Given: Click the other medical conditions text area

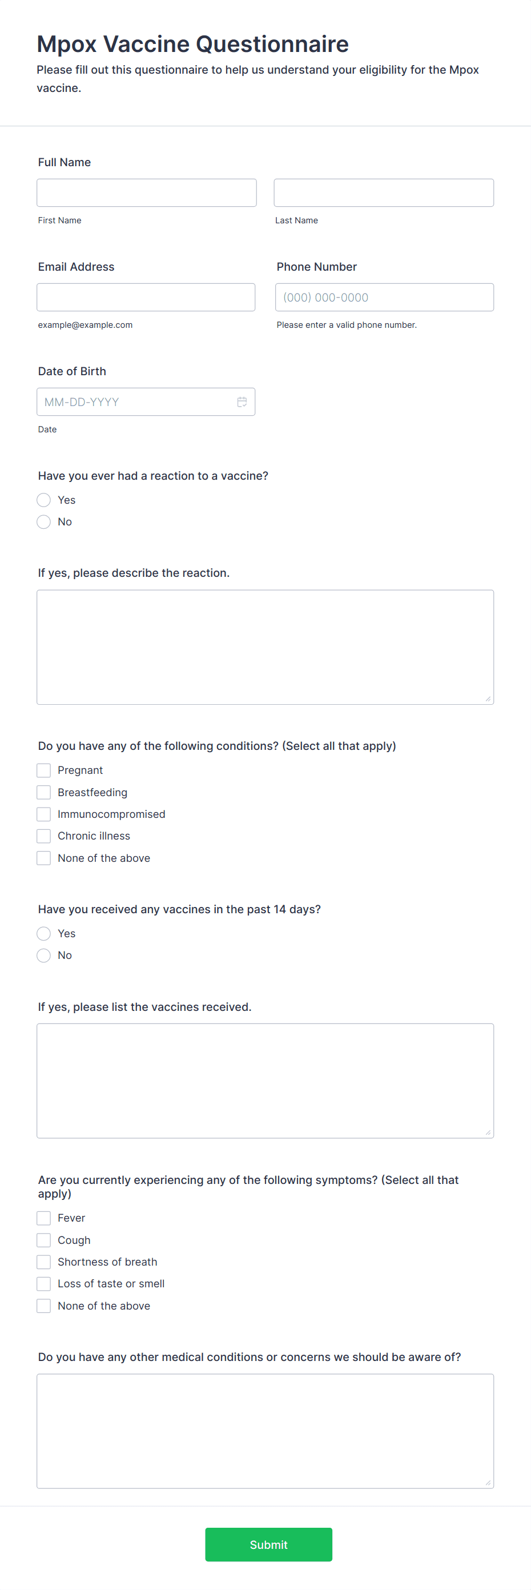Looking at the screenshot, I should pyautogui.click(x=265, y=1429).
